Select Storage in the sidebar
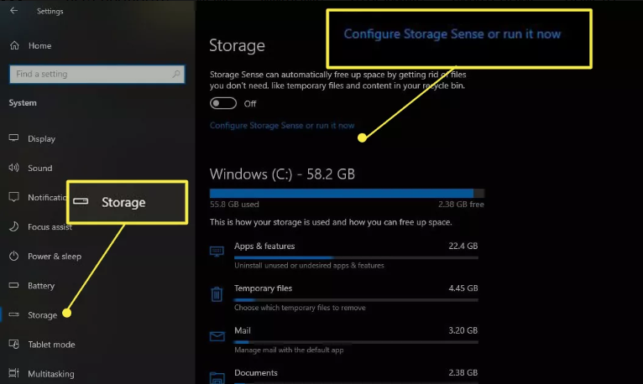Viewport: 643px width, 384px height. tap(42, 315)
